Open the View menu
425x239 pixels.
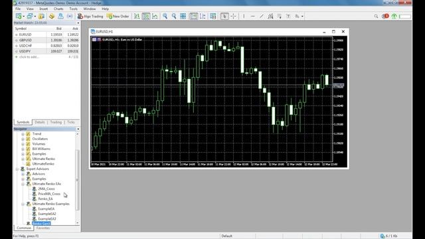tap(30, 9)
